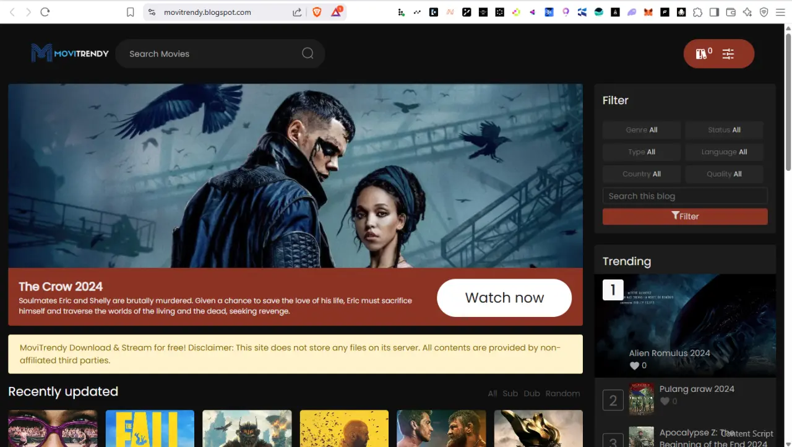Screen dimensions: 792x447
Task: Select the Random tab in Recently updated
Action: 562,393
